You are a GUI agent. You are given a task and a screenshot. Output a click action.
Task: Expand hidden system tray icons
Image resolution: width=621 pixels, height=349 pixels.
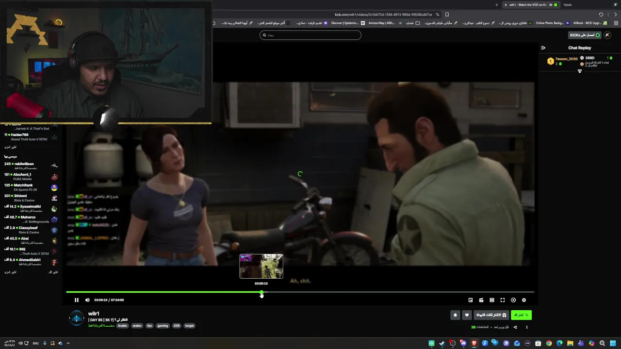(x=68, y=343)
